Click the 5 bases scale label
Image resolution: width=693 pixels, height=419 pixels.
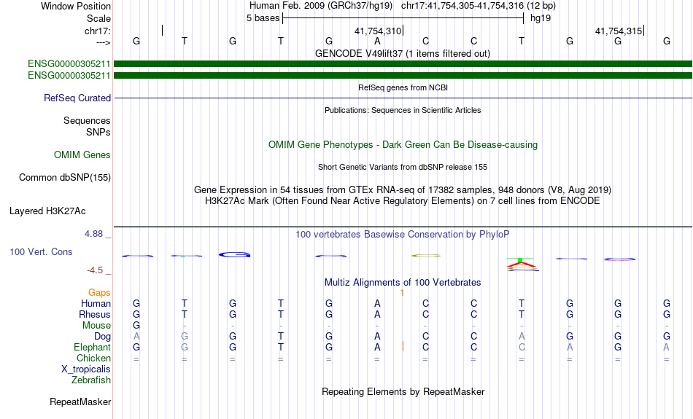[x=263, y=18]
